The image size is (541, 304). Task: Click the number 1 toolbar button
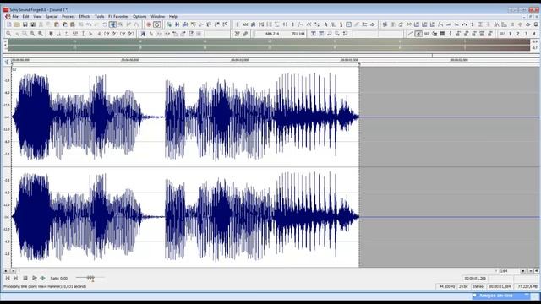pos(510,34)
